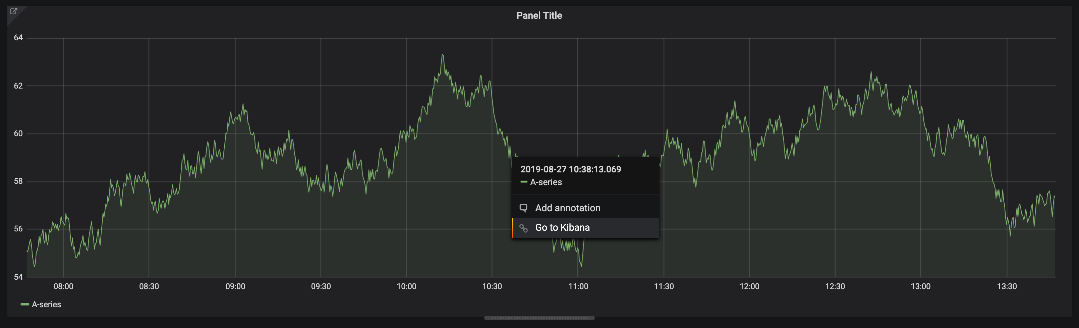This screenshot has height=328, width=1079.
Task: Click the chain link icon beside Go to Kibana
Action: [524, 227]
